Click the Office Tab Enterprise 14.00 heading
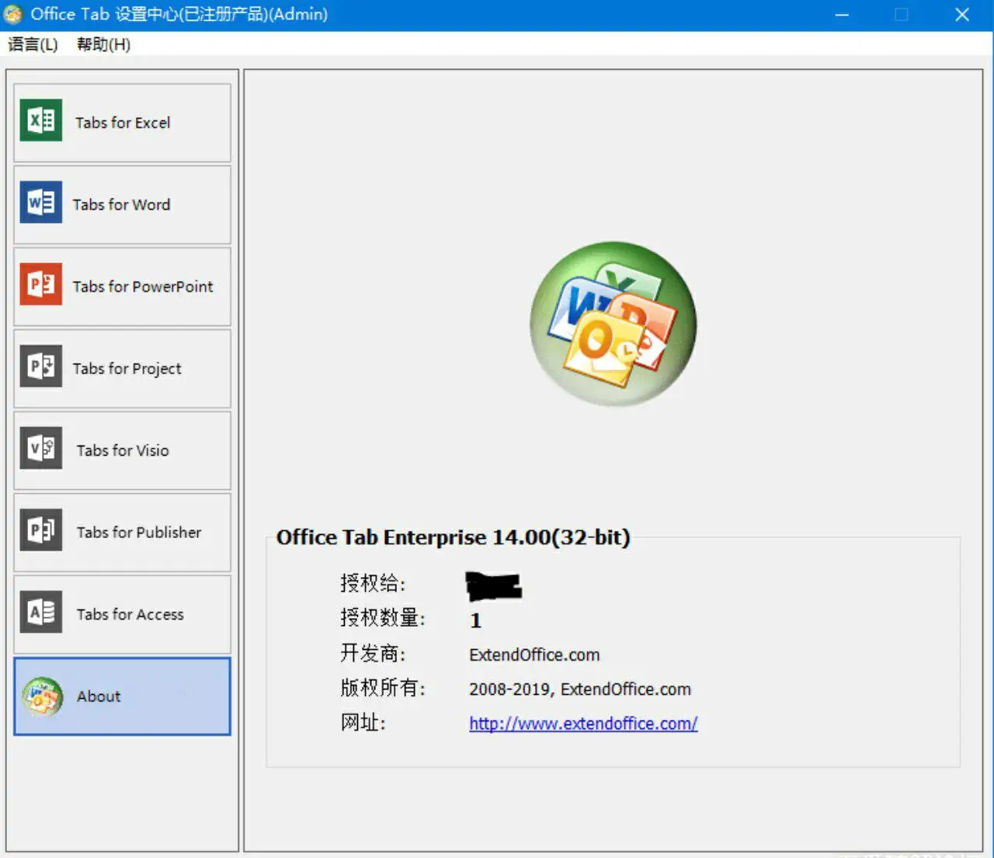Screen dimensions: 994x858 point(454,537)
